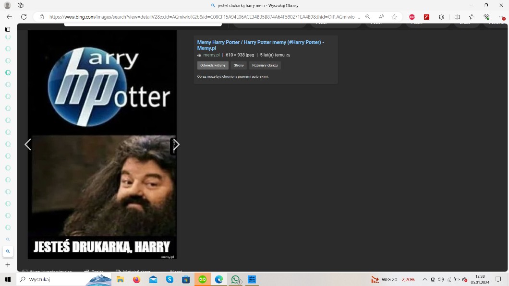Open new vertical tab plus button
This screenshot has height=286, width=509.
pyautogui.click(x=8, y=264)
